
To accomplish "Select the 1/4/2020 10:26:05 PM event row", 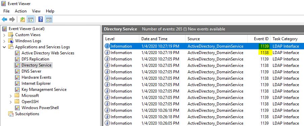I will [204, 123].
